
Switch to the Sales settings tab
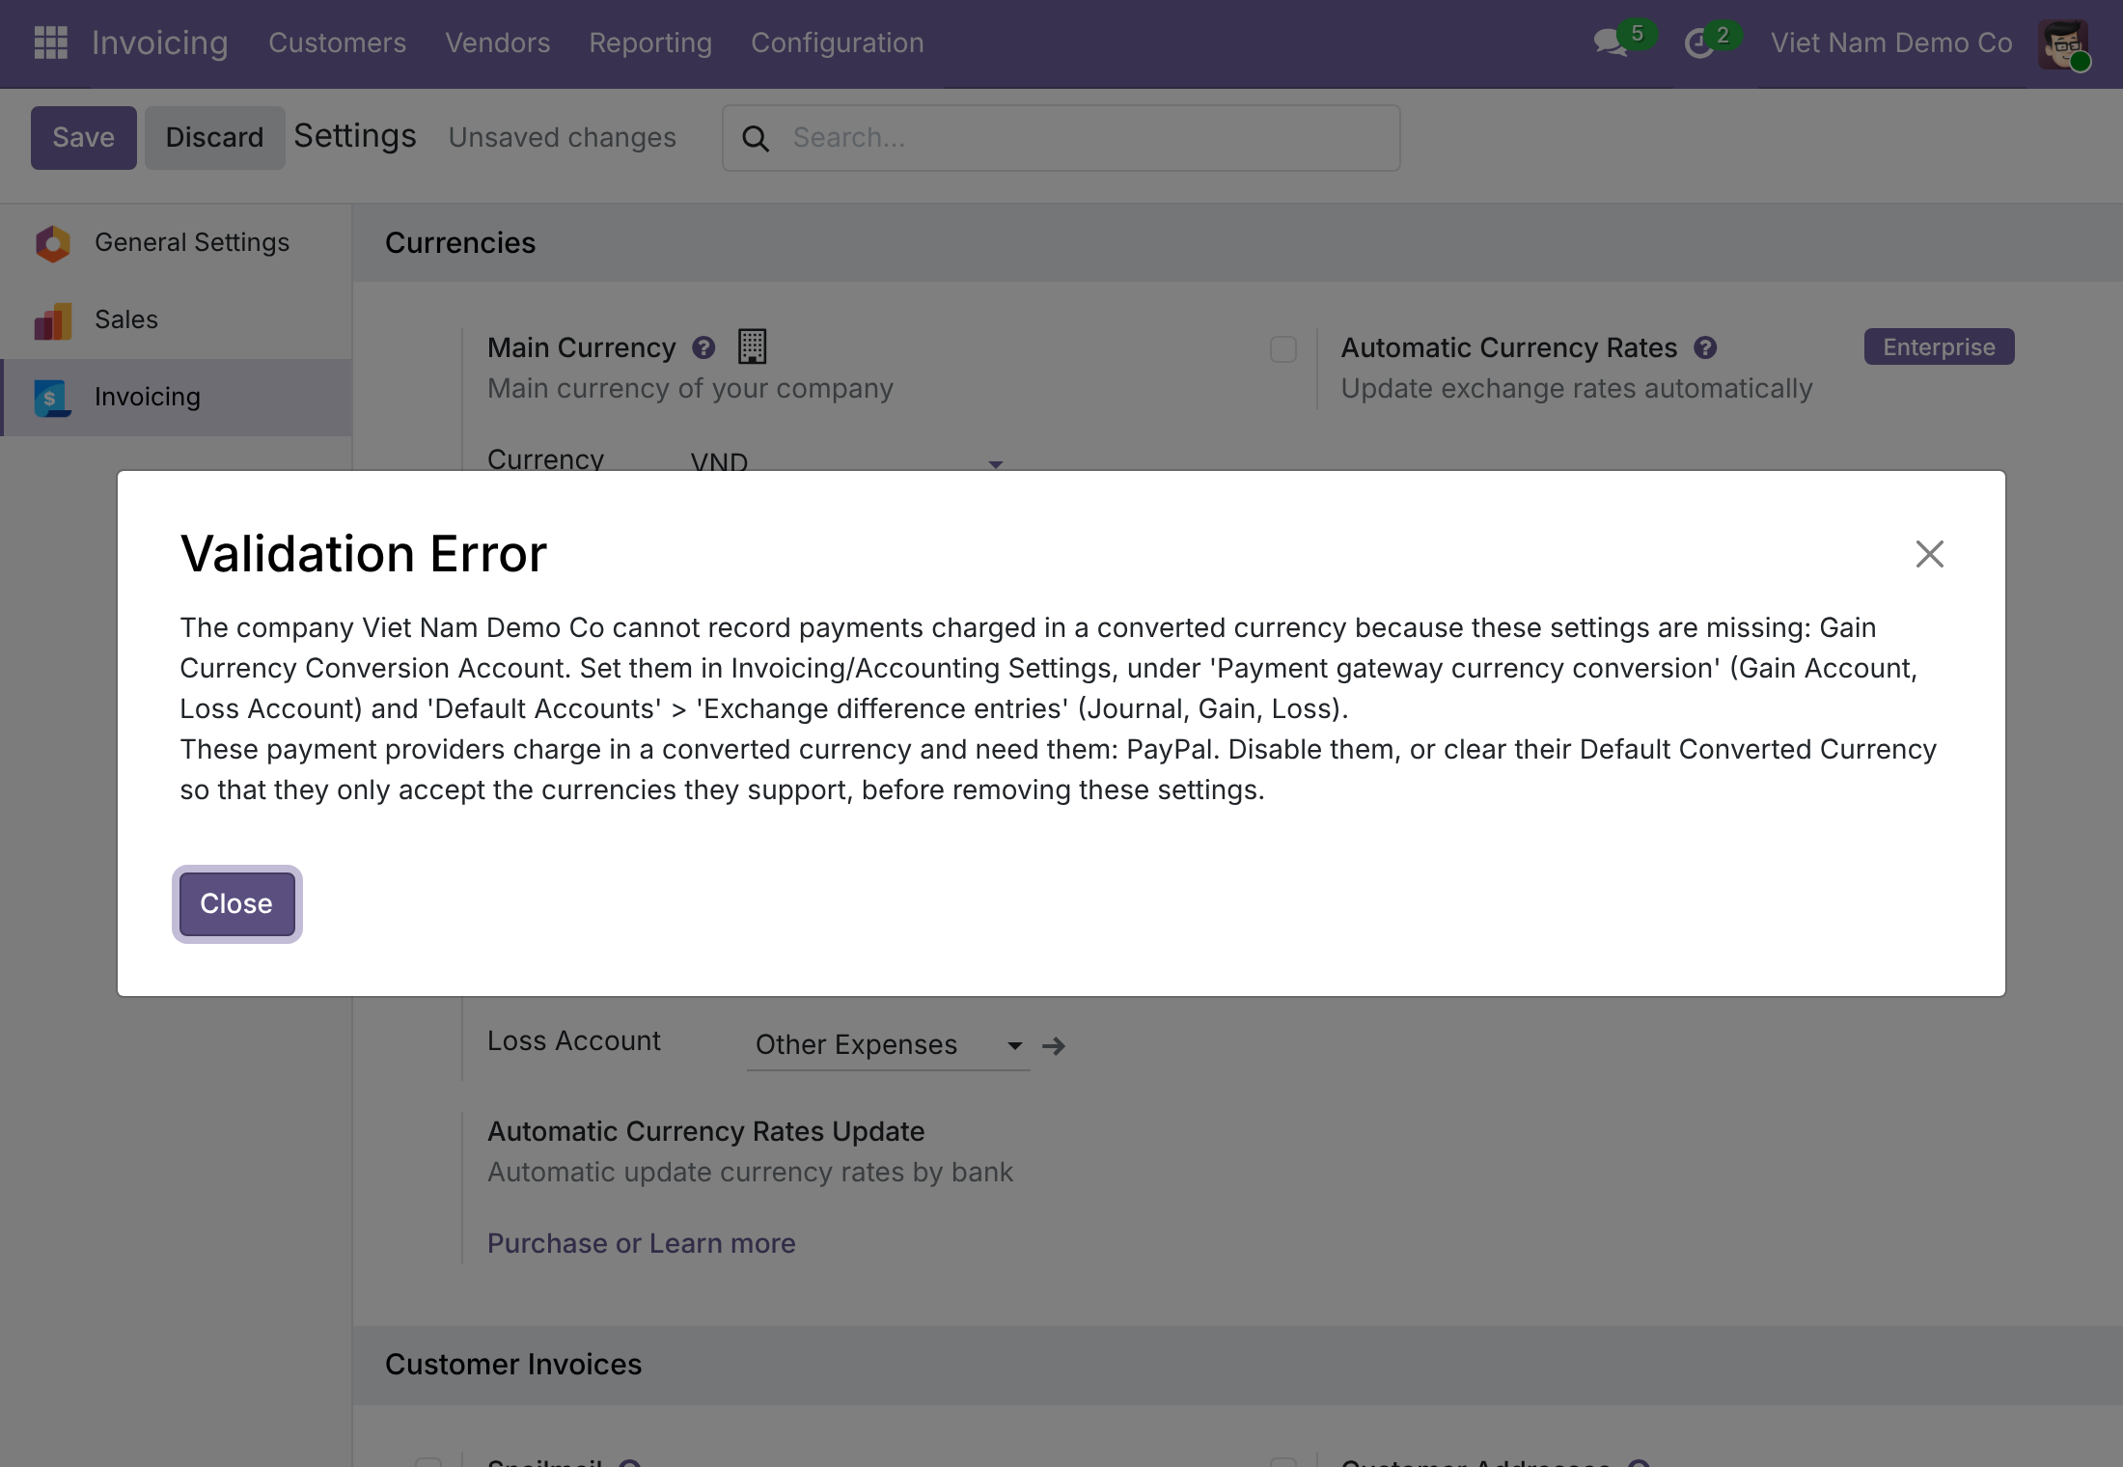[176, 320]
